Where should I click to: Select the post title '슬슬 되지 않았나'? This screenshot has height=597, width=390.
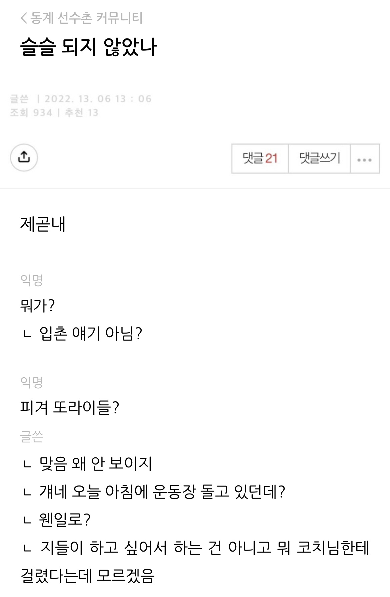tap(89, 47)
